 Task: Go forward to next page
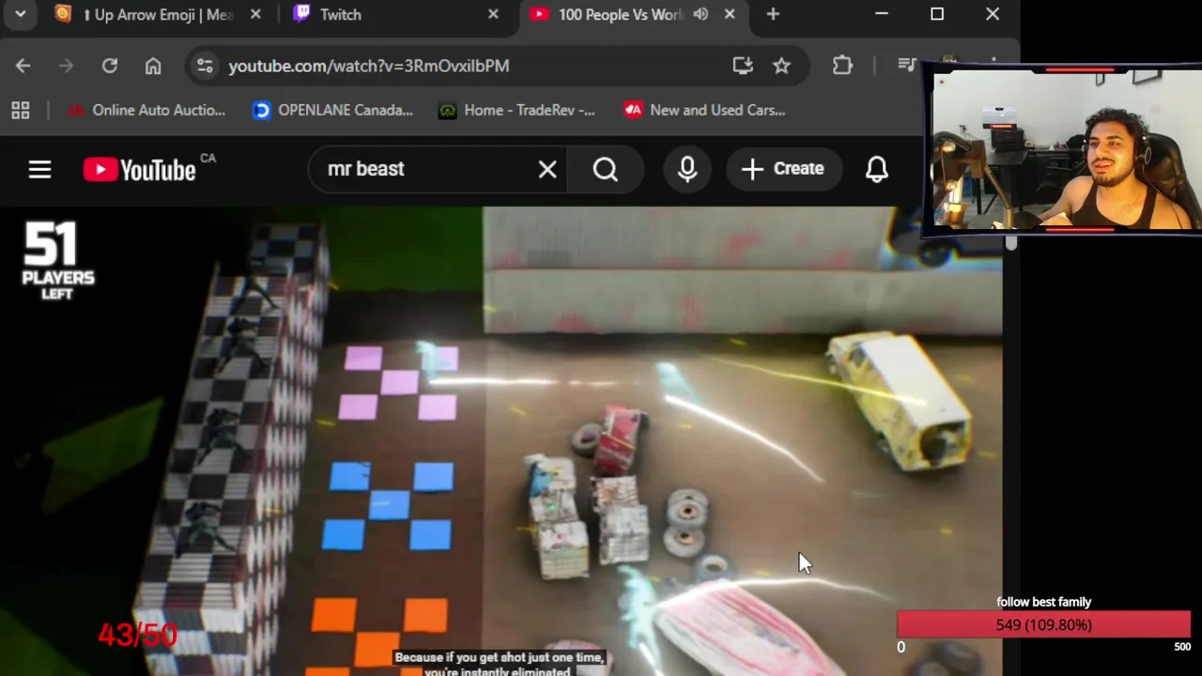point(66,66)
